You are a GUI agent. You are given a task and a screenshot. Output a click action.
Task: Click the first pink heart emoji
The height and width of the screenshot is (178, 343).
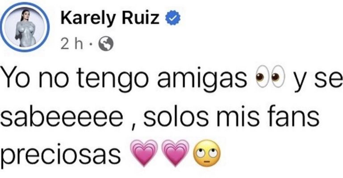(144, 153)
